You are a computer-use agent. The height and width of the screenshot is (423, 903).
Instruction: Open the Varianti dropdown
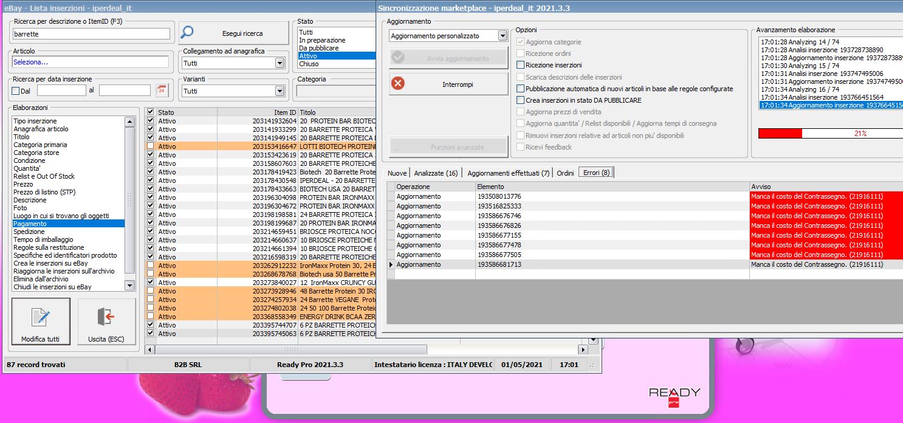pos(280,91)
